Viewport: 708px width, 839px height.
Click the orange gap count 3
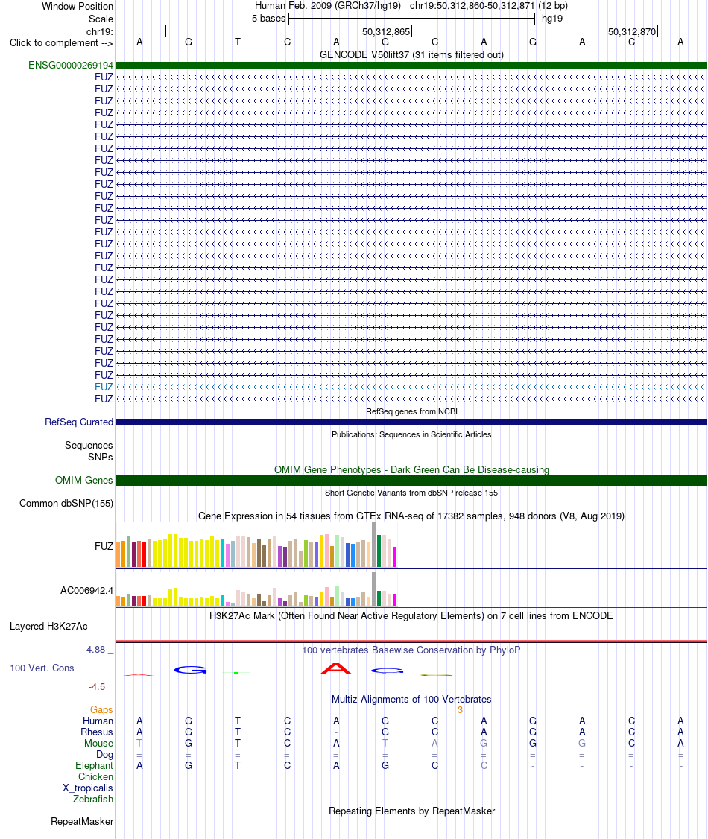click(x=460, y=709)
